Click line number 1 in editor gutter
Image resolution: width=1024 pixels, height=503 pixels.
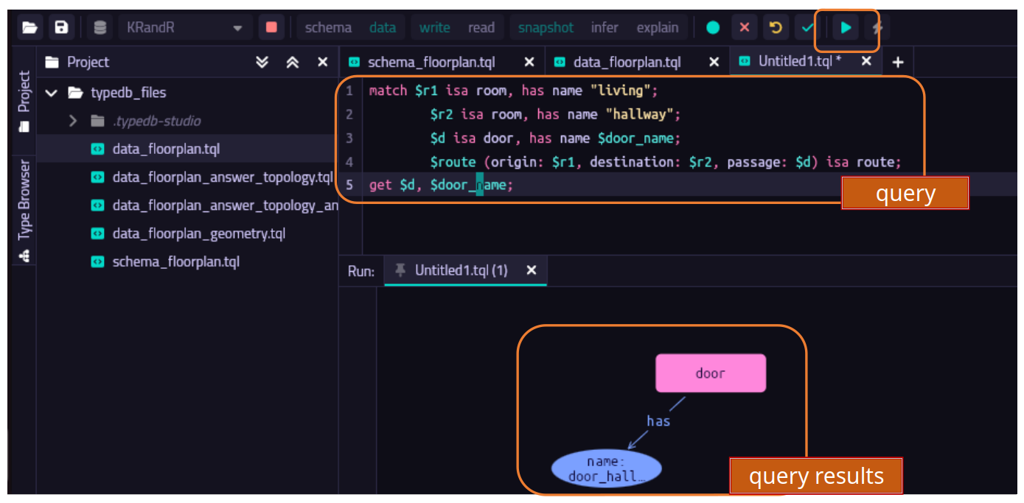349,91
